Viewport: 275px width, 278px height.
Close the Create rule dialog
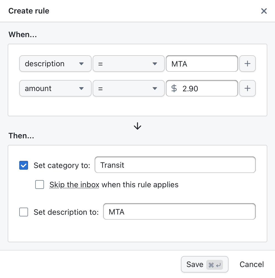click(x=264, y=11)
